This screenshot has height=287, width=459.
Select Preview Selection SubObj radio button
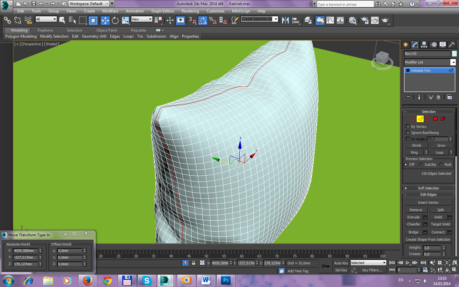coord(421,165)
